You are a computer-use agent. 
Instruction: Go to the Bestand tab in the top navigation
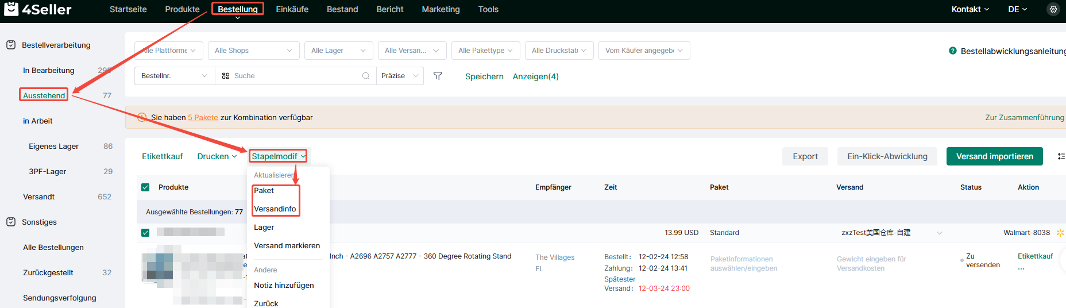point(342,9)
